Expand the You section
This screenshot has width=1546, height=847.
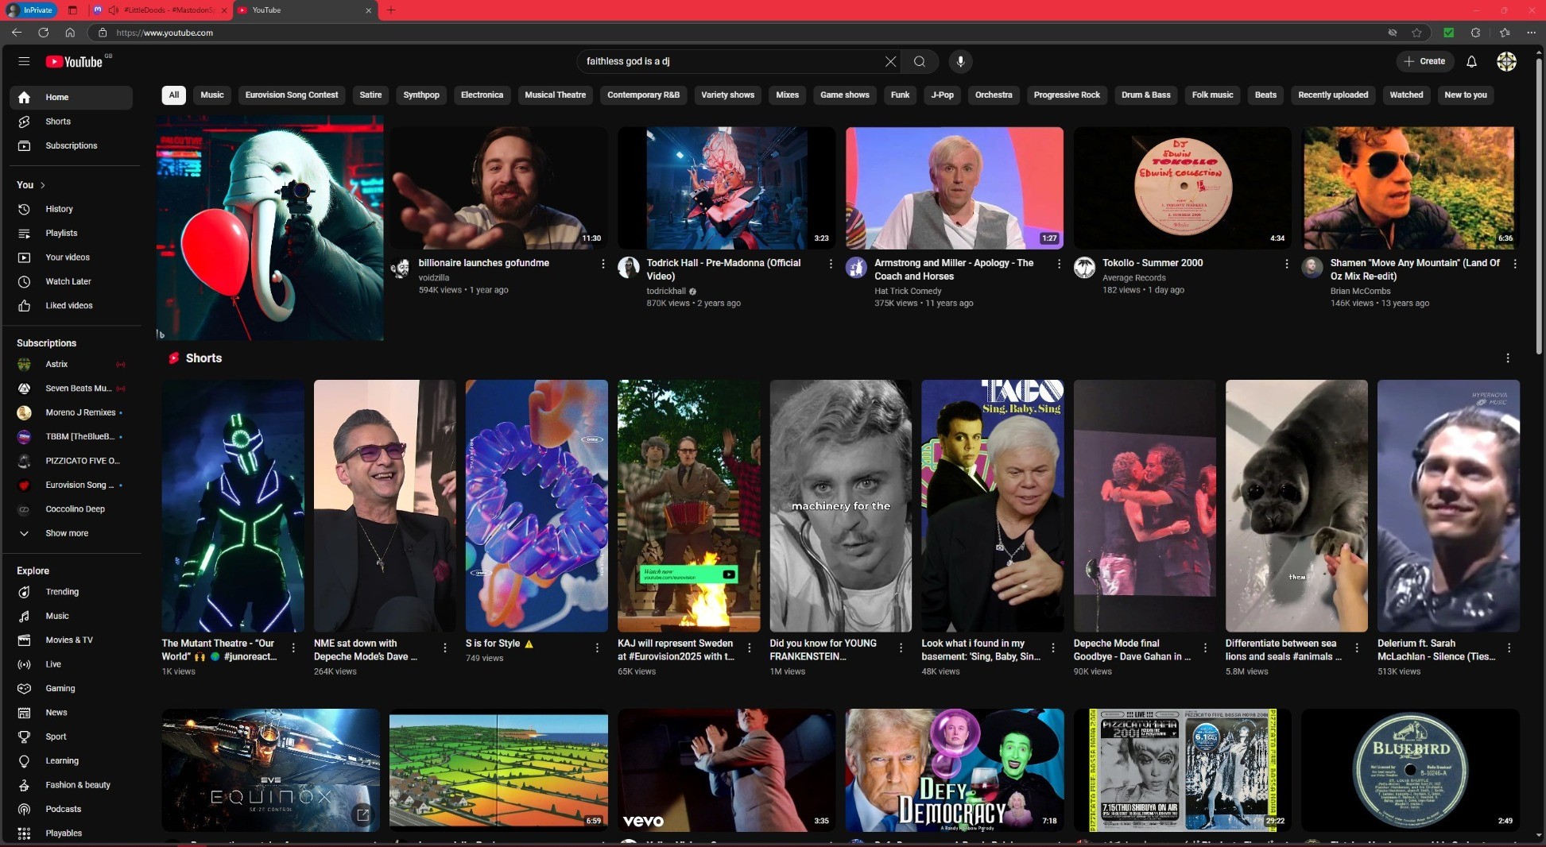(31, 185)
